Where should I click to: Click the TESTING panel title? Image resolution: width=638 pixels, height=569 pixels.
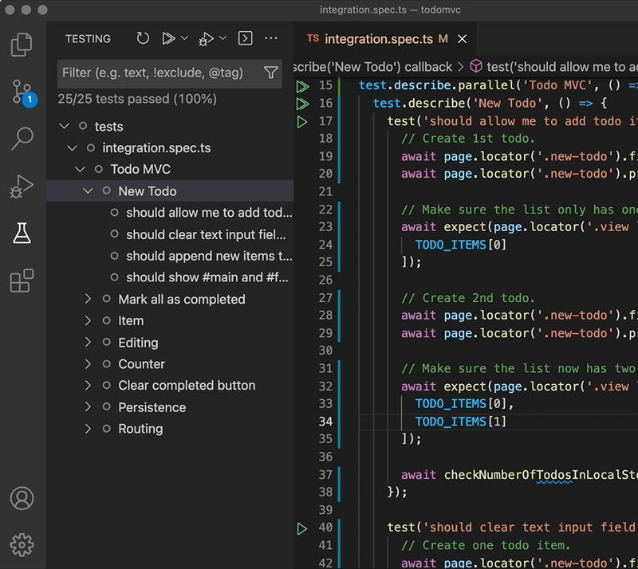[x=88, y=39]
